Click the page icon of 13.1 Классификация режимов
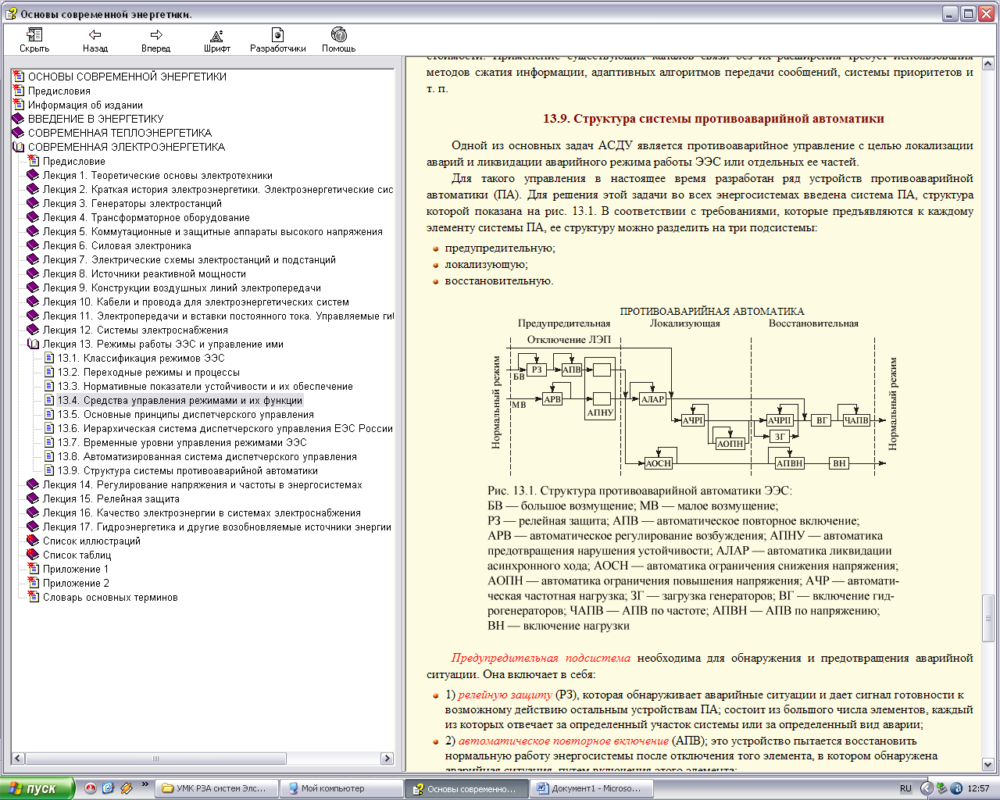Image resolution: width=1000 pixels, height=800 pixels. [x=48, y=358]
